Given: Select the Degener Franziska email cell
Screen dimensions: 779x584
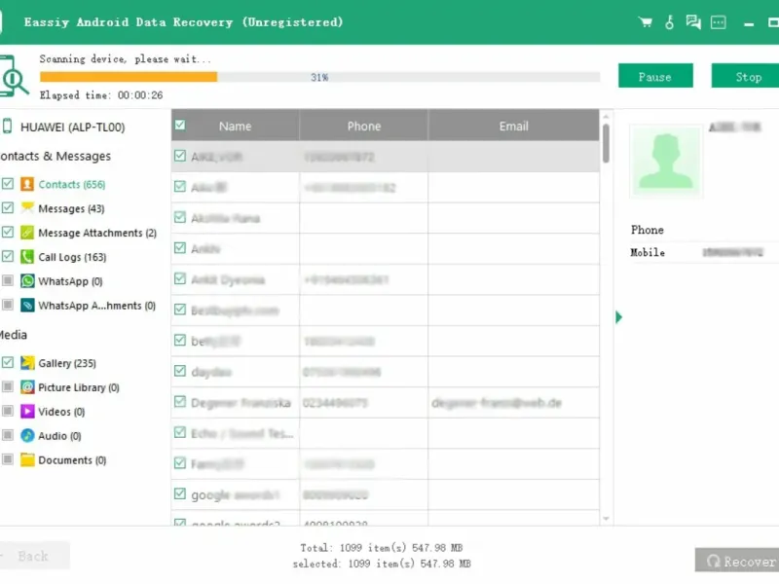Looking at the screenshot, I should click(514, 403).
